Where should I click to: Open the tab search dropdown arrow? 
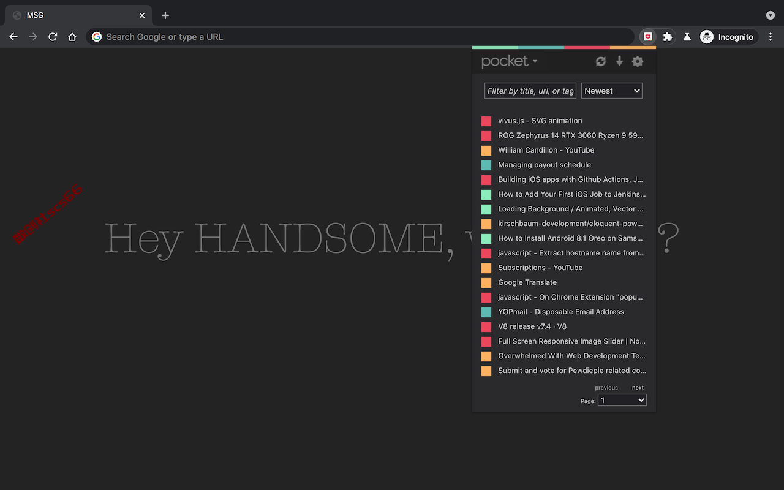click(771, 15)
